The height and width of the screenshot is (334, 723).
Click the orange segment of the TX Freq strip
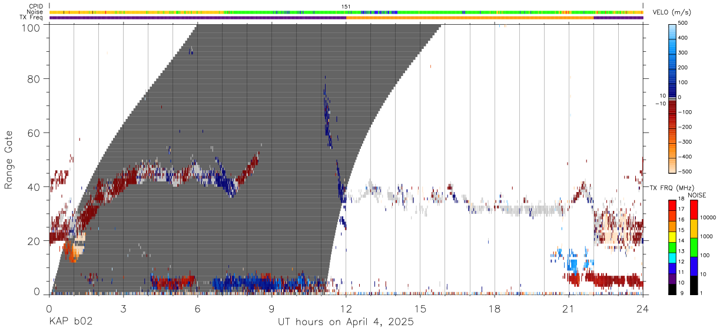pos(470,18)
